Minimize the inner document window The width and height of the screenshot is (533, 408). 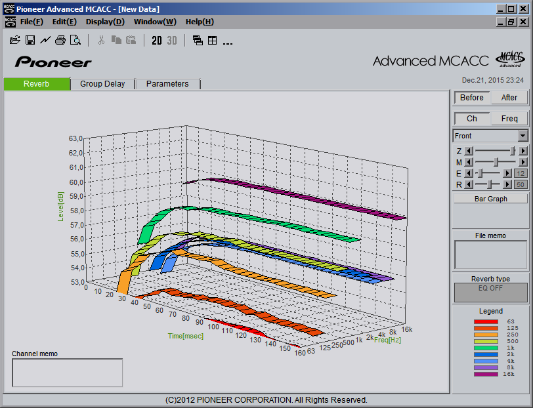[x=500, y=22]
